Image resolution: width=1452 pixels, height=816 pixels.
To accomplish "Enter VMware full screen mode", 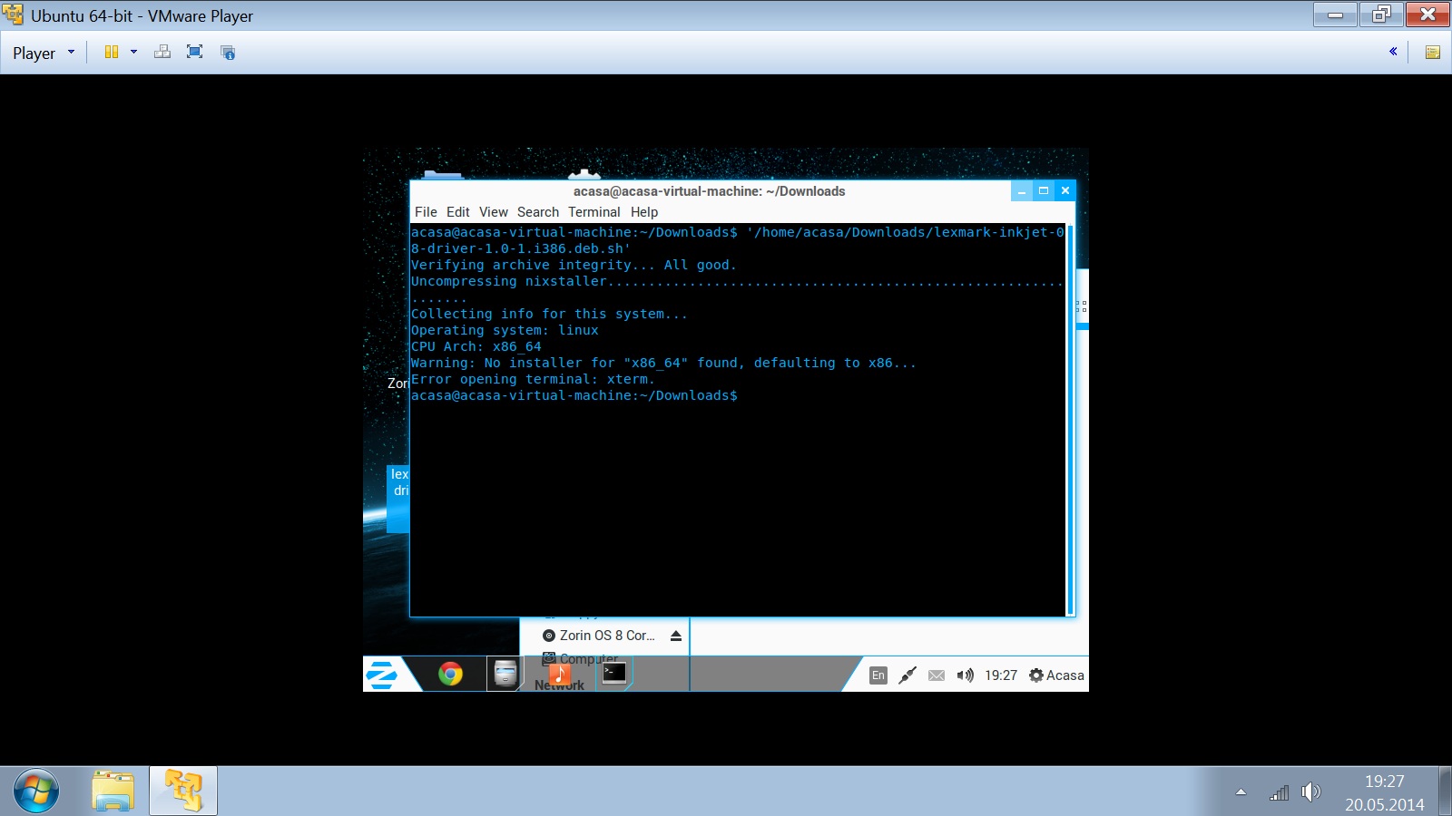I will (194, 53).
